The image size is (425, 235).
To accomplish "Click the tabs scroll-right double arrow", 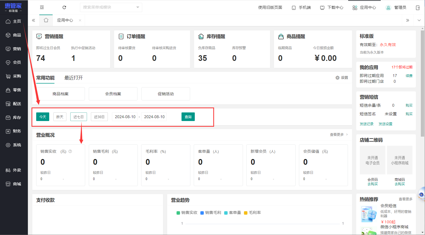I will pyautogui.click(x=408, y=20).
